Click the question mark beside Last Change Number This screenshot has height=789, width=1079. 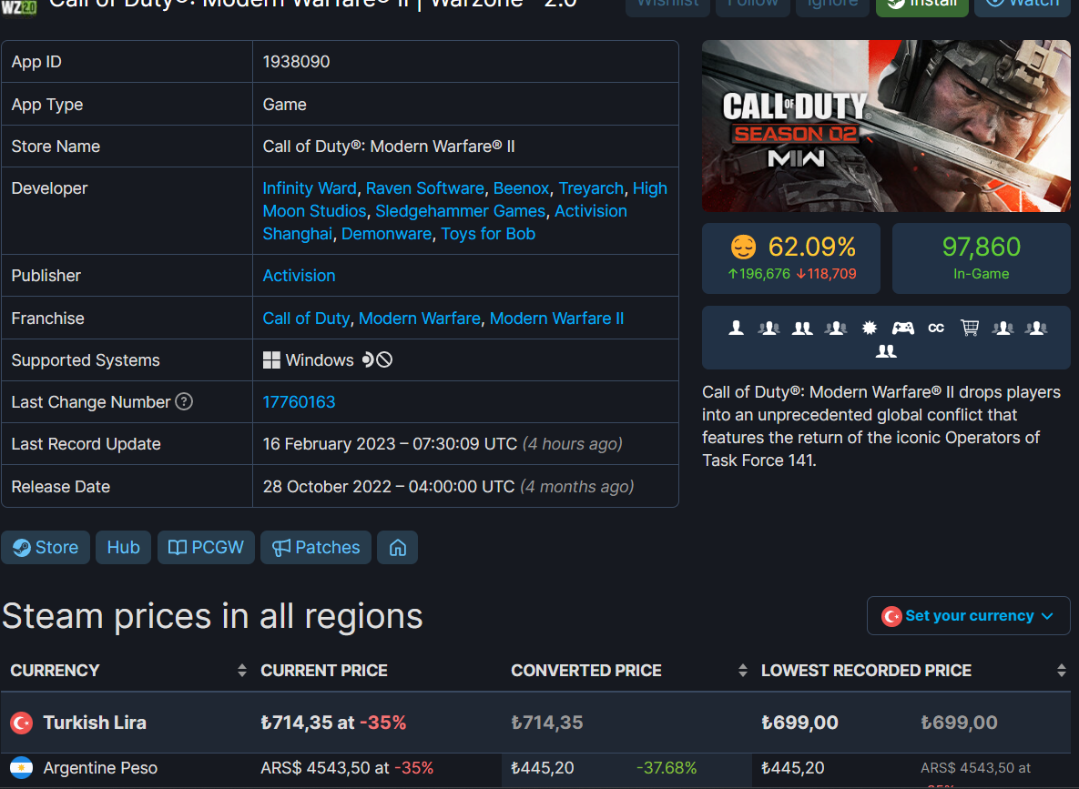pyautogui.click(x=184, y=401)
